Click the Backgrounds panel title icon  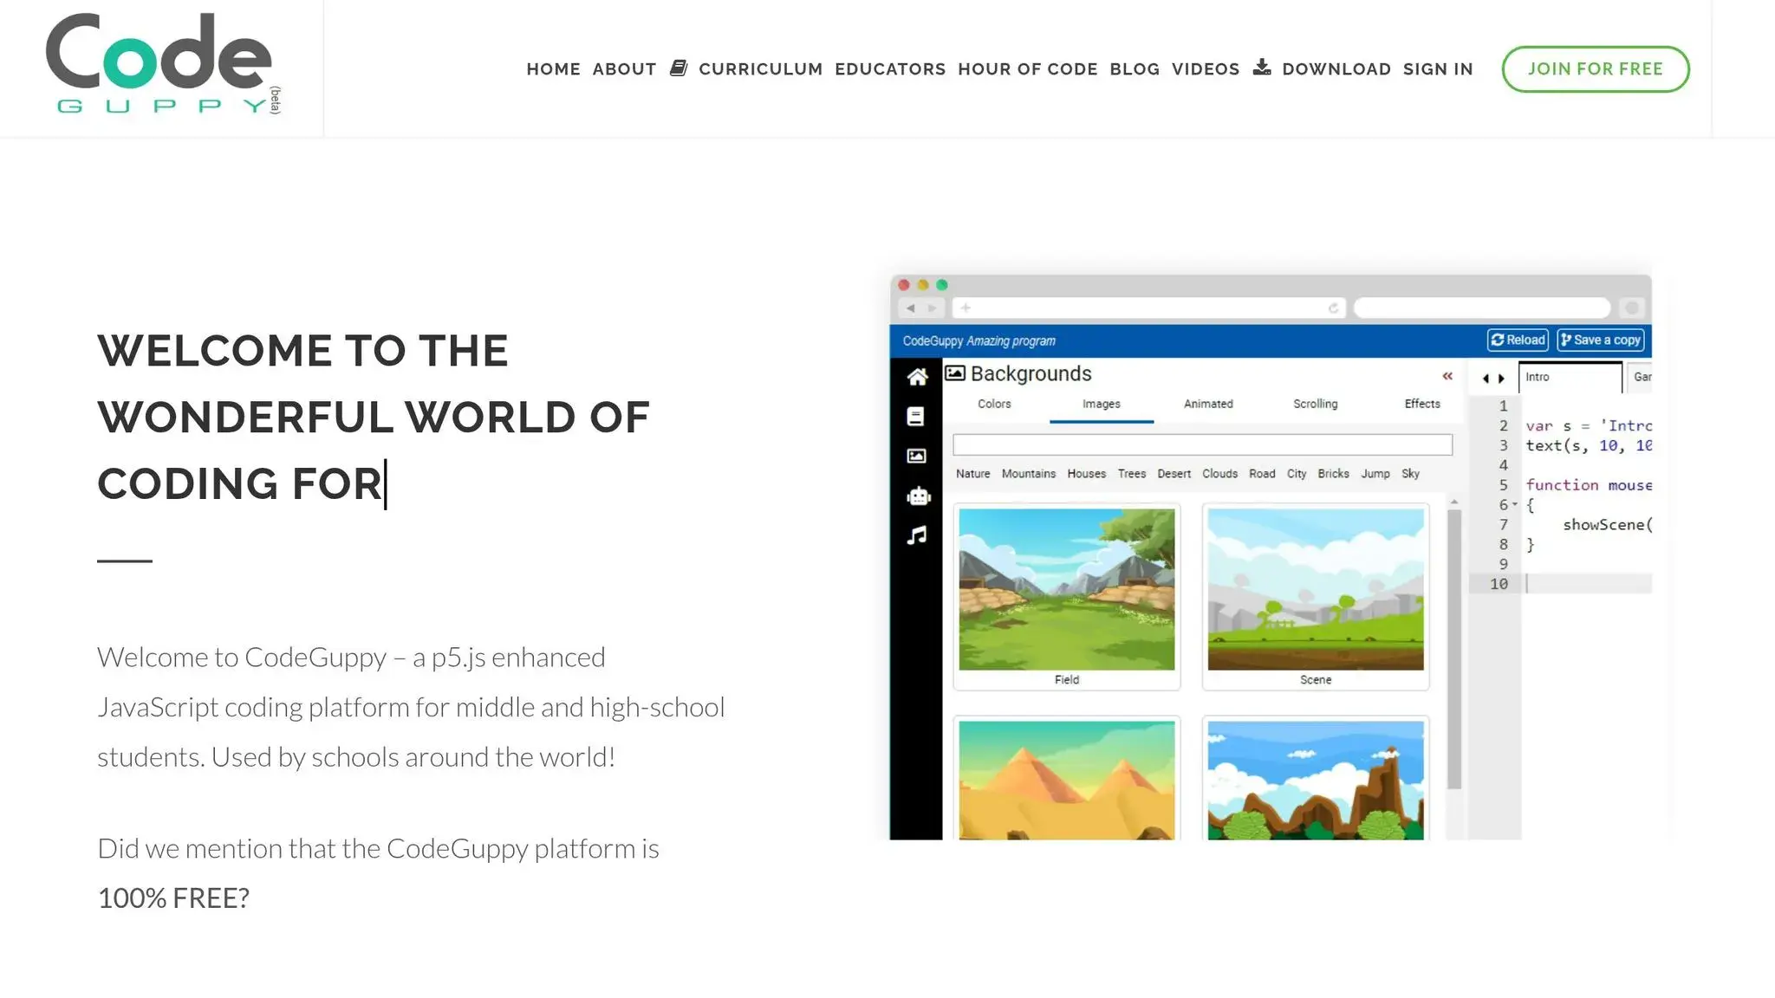(x=955, y=373)
